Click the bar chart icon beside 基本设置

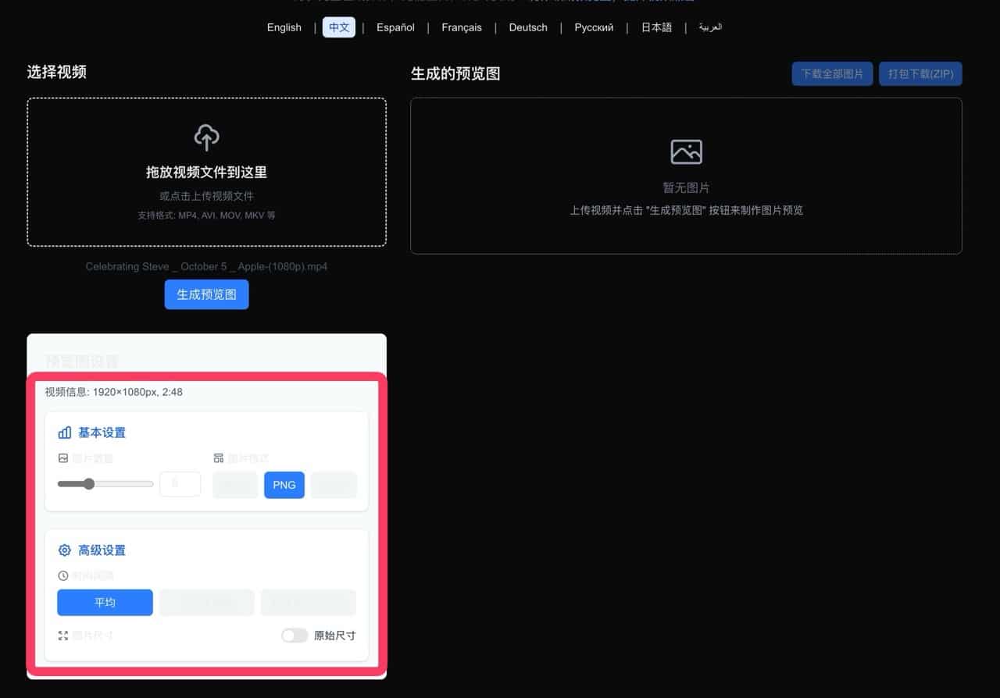65,433
